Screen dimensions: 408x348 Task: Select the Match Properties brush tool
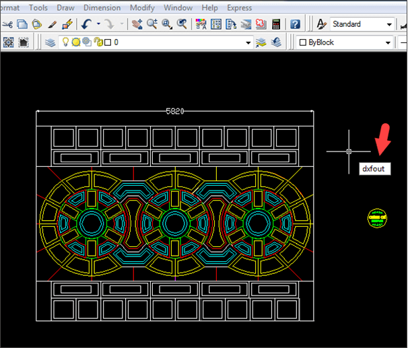point(52,24)
